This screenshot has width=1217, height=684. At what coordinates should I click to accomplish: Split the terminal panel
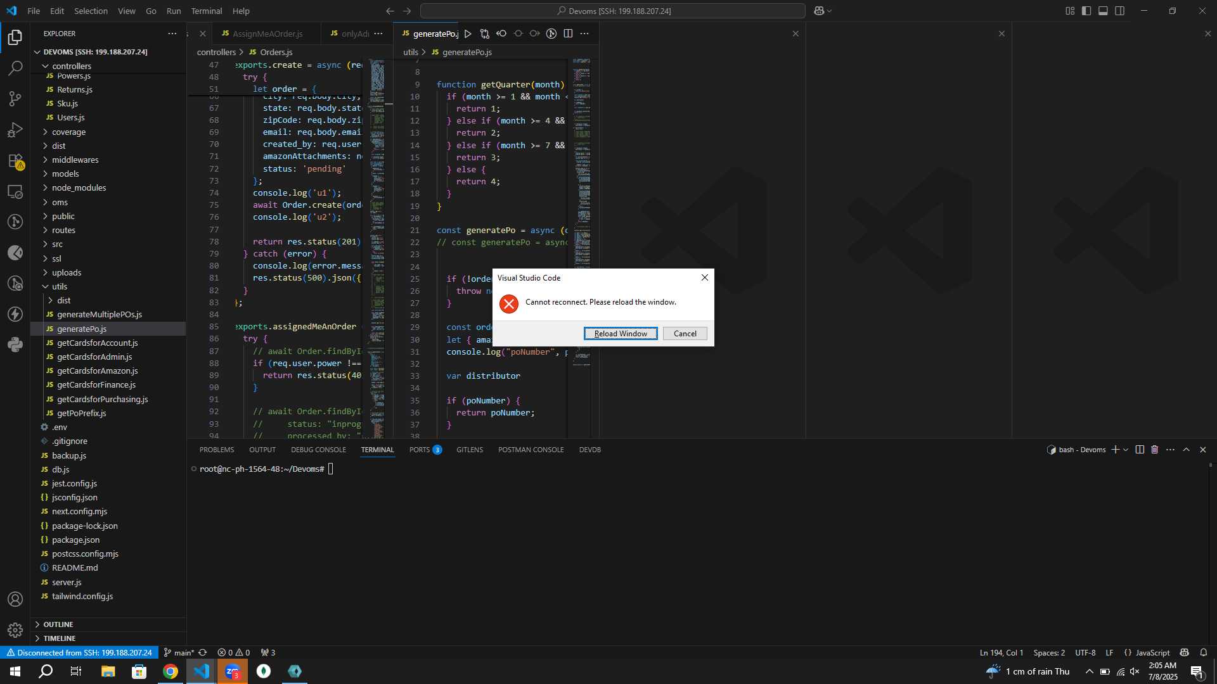point(1140,450)
